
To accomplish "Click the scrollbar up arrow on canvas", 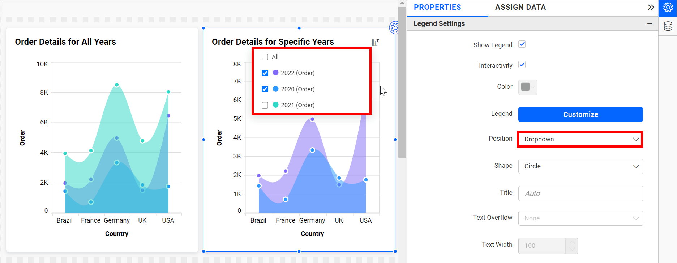I will pyautogui.click(x=402, y=3).
